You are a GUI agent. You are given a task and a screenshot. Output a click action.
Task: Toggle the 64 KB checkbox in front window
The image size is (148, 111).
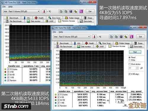tap(59, 100)
